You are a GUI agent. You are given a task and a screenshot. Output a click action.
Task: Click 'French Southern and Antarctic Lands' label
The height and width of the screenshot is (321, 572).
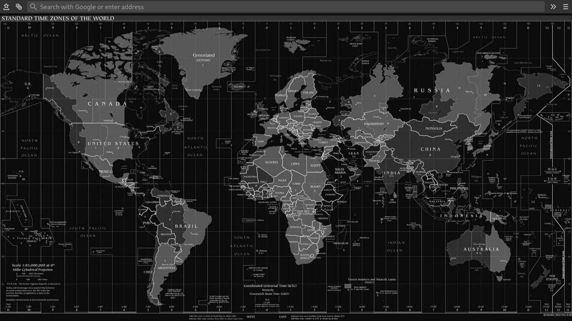point(372,280)
